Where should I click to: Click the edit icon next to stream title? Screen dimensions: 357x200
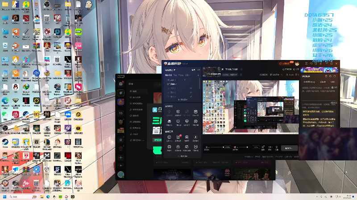tap(241, 69)
